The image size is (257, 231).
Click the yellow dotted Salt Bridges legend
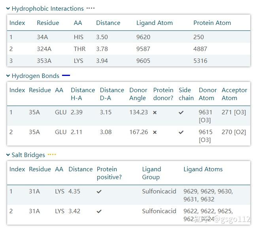pyautogui.click(x=52, y=155)
